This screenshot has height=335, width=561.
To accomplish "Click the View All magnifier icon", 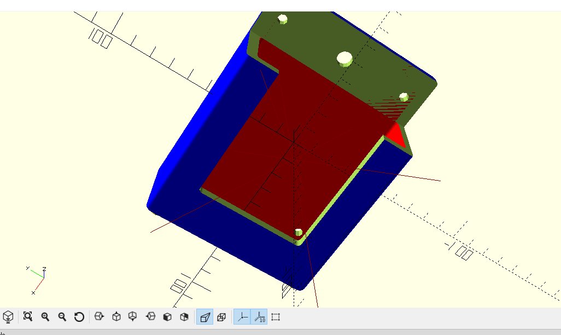I will pos(27,317).
